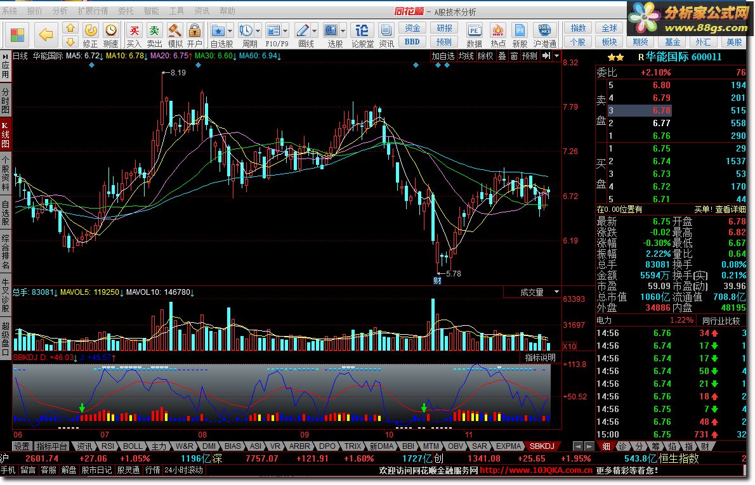Viewport: 755px width, 485px height.
Task: Click the yellow up arrow toolbar icon
Action: [x=70, y=29]
